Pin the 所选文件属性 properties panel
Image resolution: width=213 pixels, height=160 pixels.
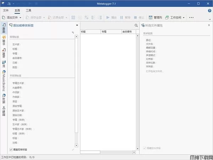[x=209, y=26]
